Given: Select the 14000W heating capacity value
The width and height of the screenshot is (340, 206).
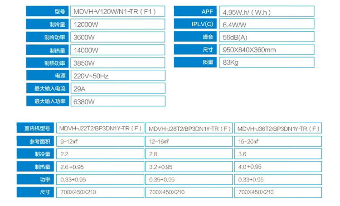Looking at the screenshot, I should 117,50.
